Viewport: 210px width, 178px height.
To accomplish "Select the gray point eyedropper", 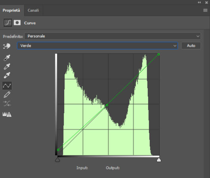I will click(x=7, y=66).
